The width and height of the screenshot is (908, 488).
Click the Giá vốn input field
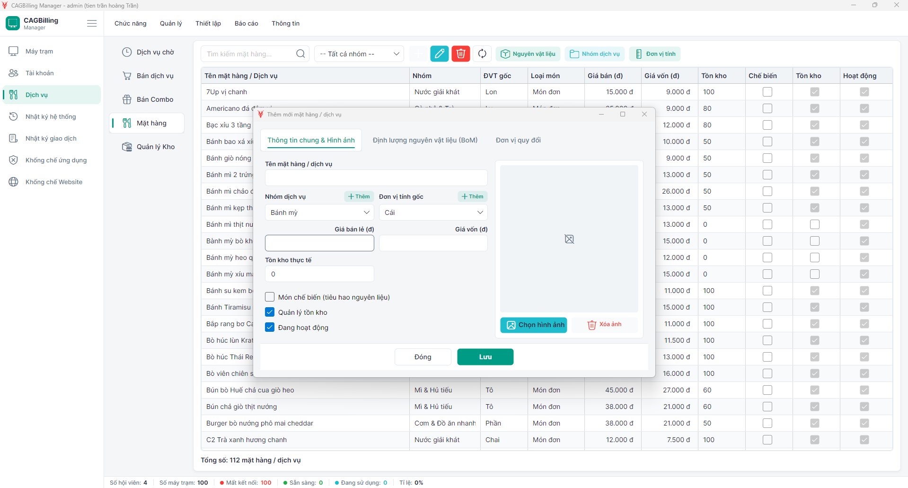pos(433,243)
